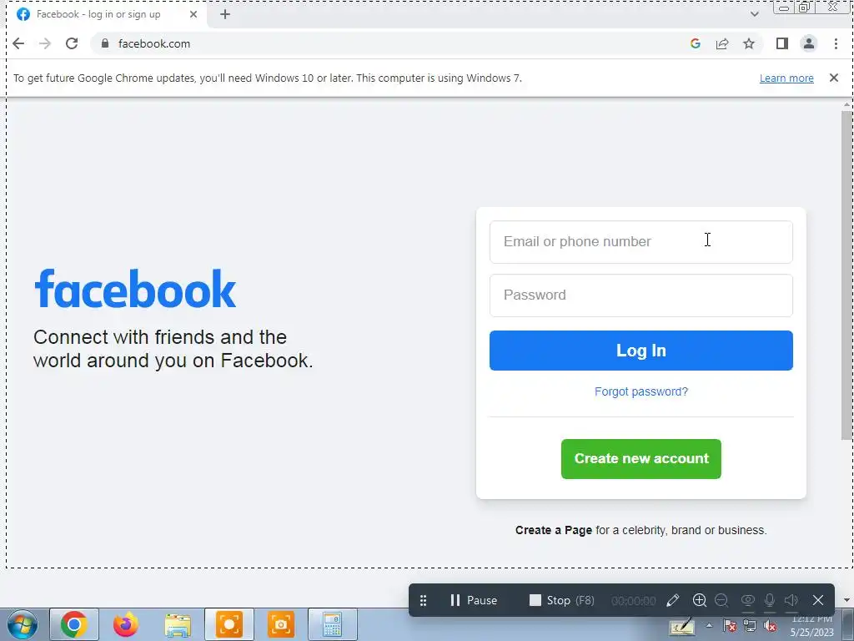
Task: Open Chrome's three-dot menu
Action: [x=836, y=43]
